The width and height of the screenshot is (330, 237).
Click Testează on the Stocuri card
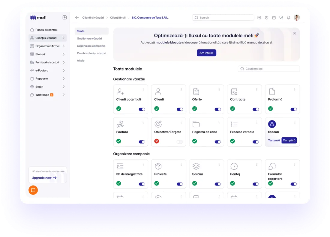coord(274,140)
